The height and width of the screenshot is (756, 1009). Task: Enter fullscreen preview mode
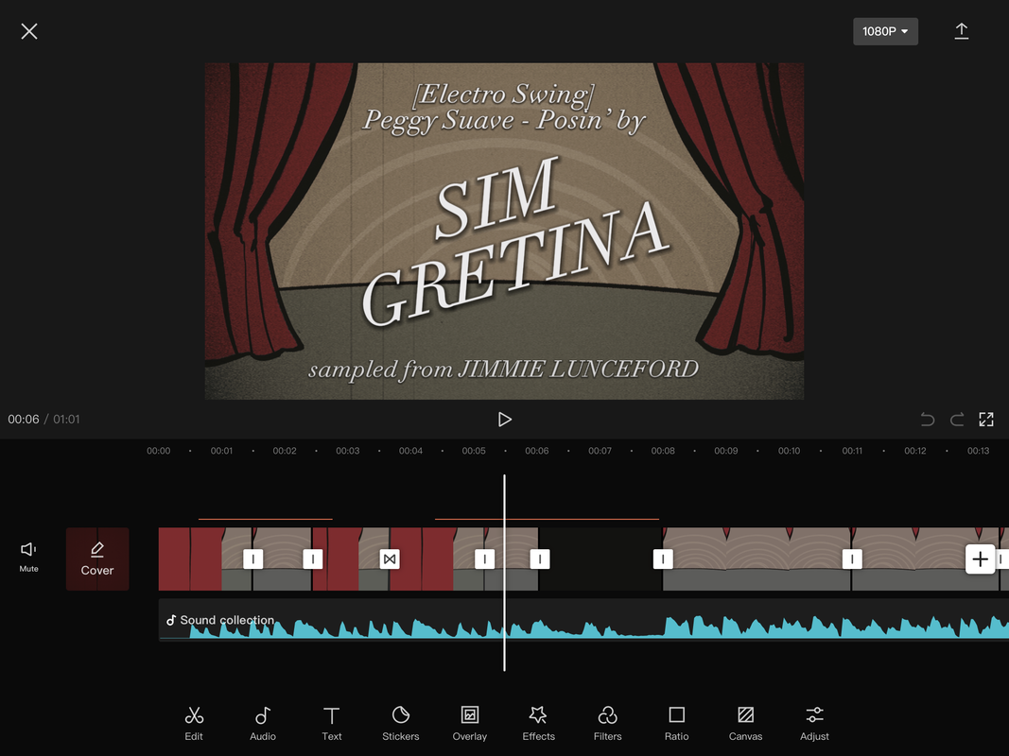click(x=986, y=420)
